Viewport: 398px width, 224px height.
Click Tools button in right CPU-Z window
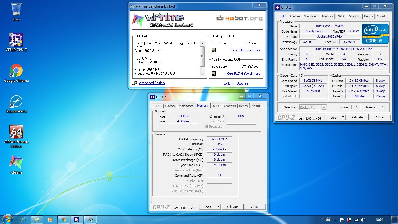(x=332, y=117)
